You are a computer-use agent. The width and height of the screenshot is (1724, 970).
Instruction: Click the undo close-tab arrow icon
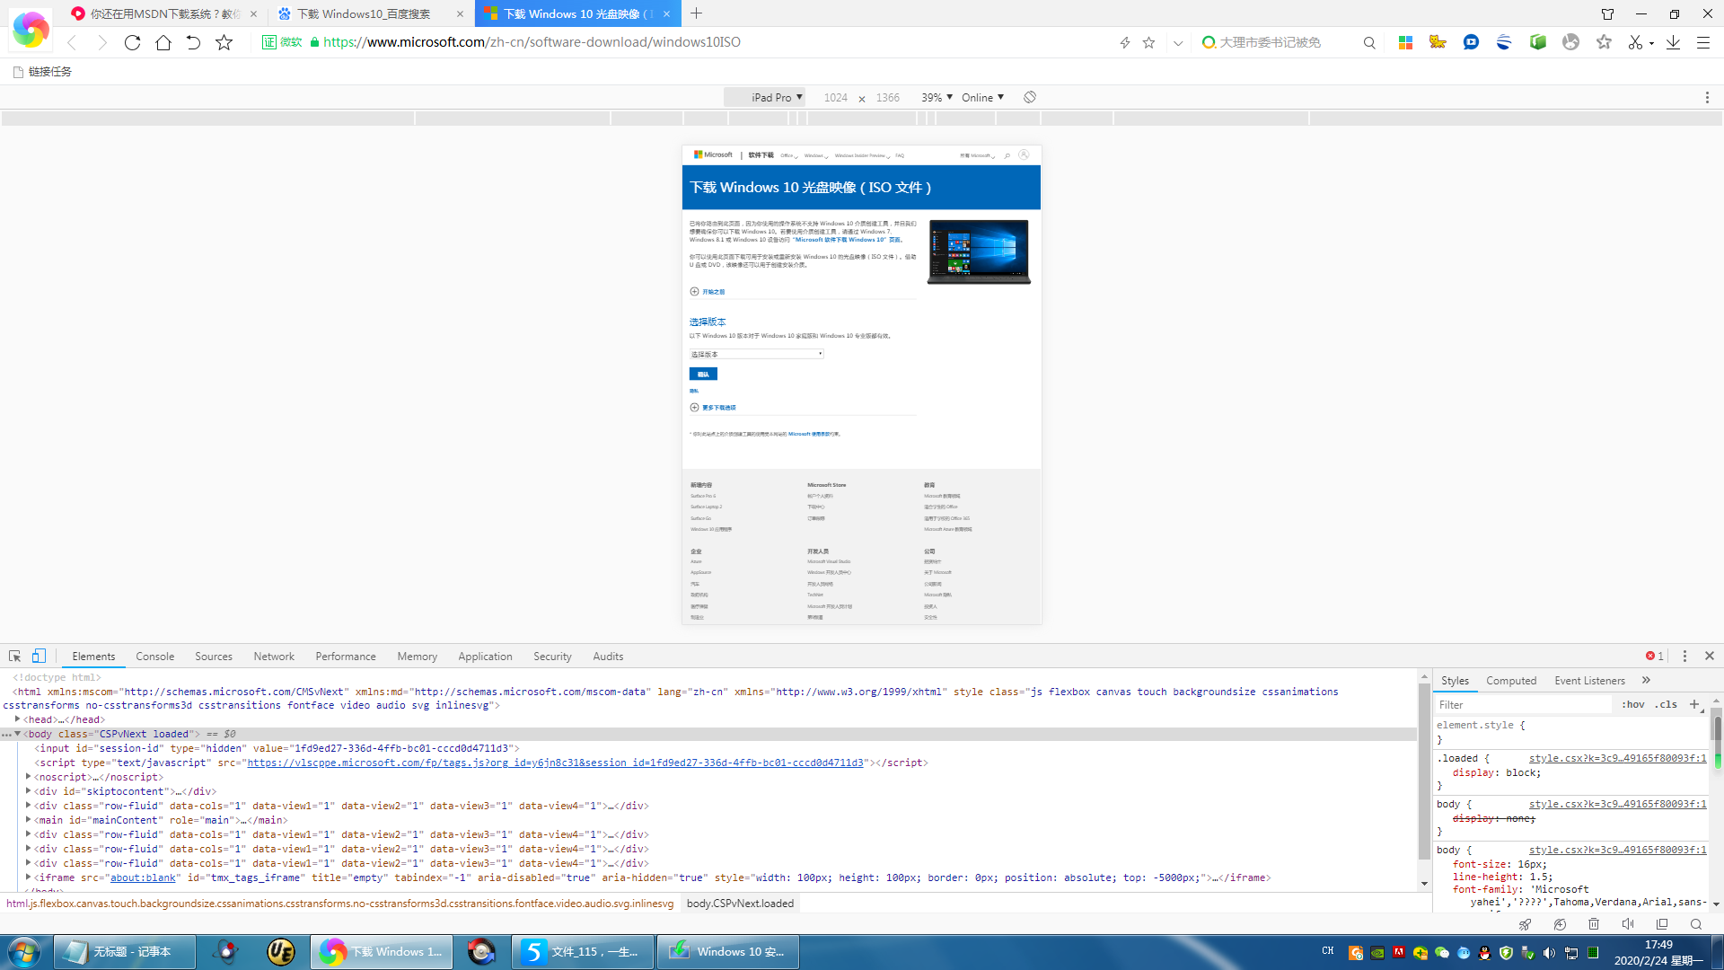click(x=193, y=42)
